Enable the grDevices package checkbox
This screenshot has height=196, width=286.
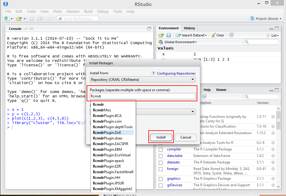161,185
